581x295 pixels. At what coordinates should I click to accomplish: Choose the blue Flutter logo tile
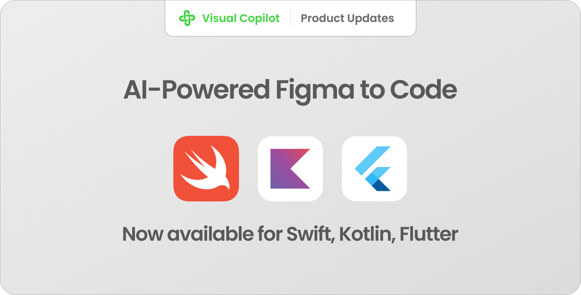tap(374, 169)
